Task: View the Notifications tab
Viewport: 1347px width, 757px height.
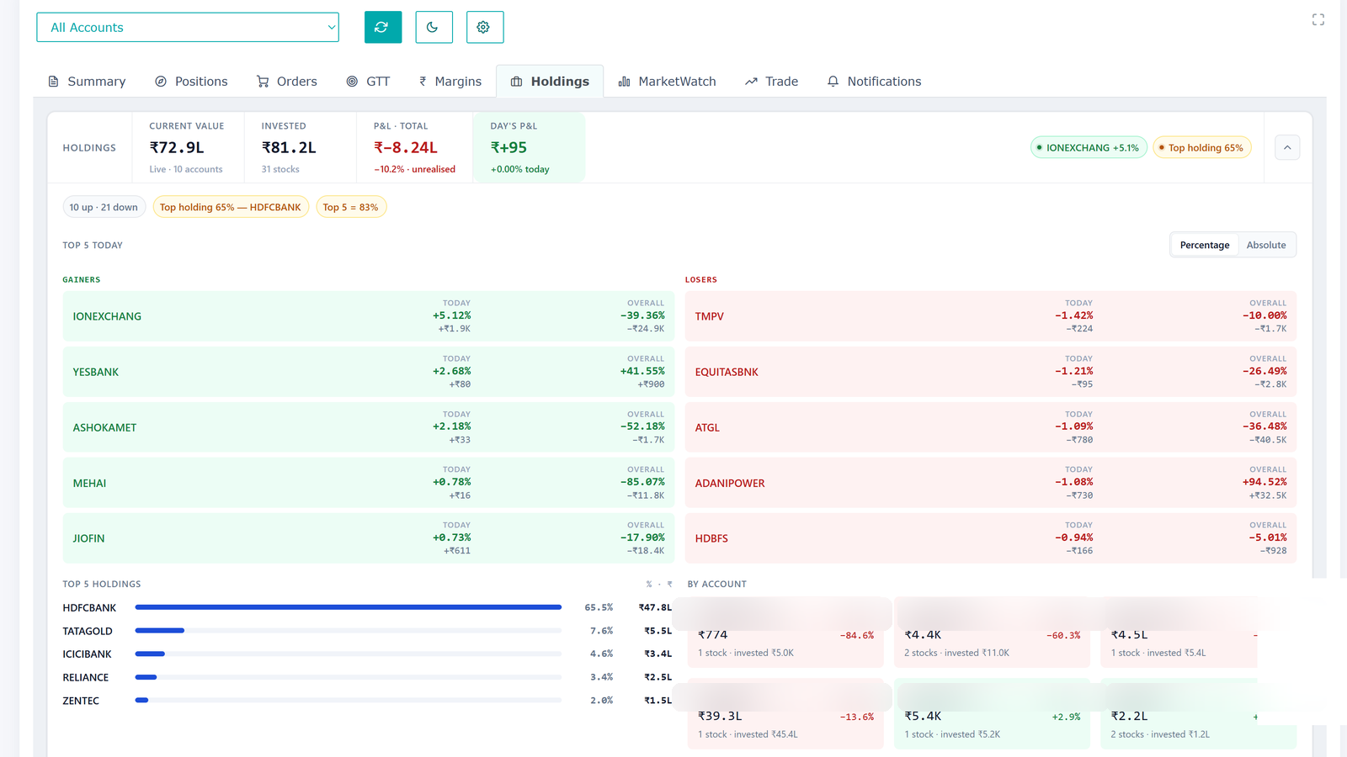Action: pyautogui.click(x=874, y=82)
